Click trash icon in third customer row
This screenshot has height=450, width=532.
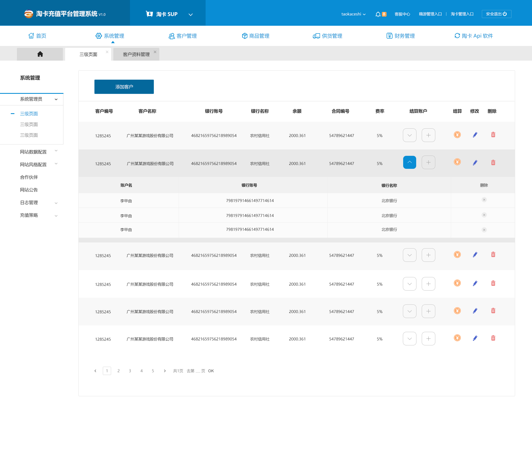493,255
